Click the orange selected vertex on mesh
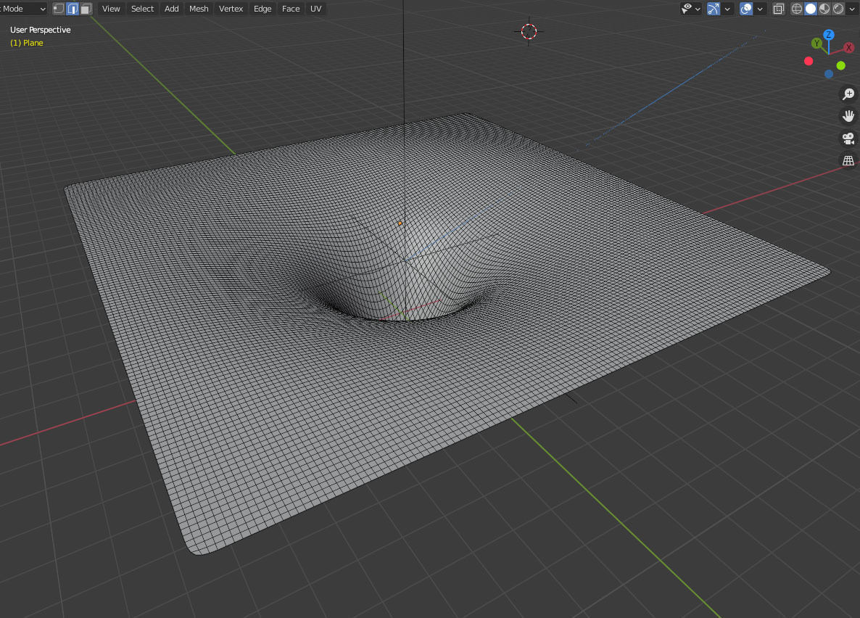 pos(400,223)
